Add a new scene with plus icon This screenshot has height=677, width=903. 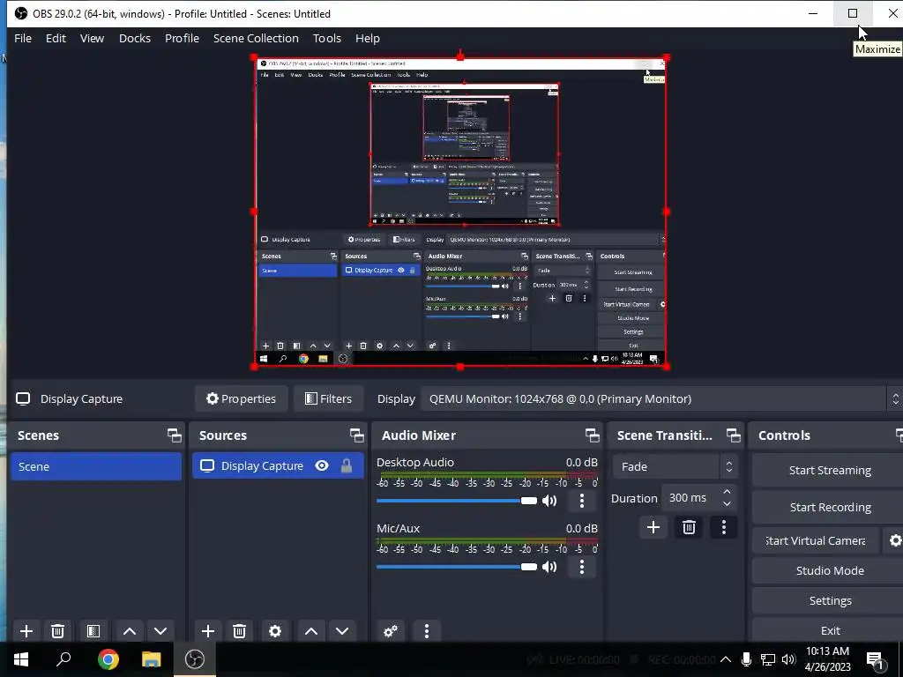click(26, 631)
